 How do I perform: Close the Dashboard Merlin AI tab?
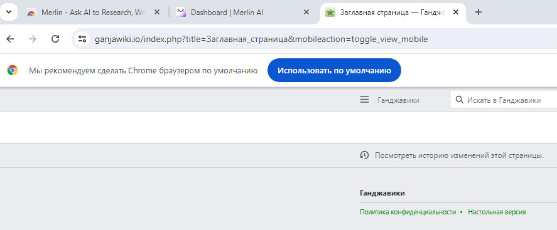306,12
